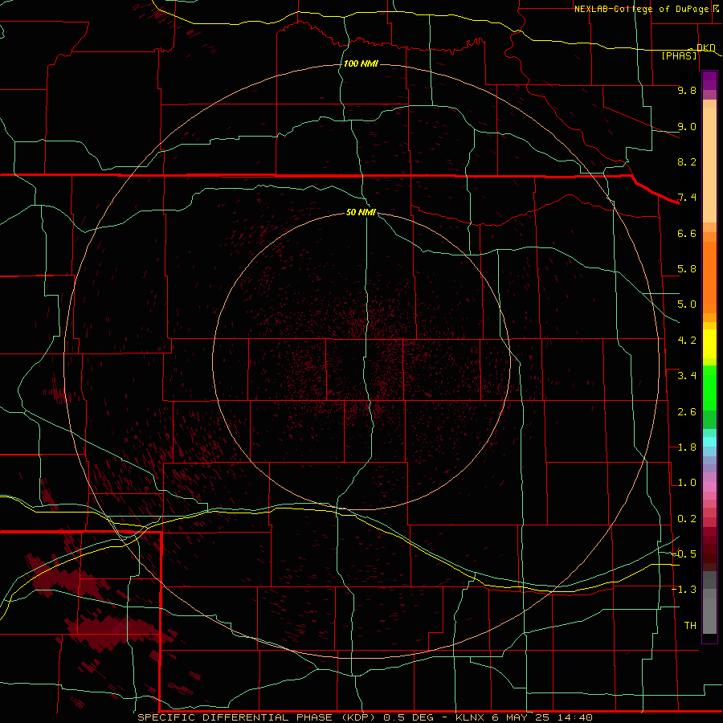Viewport: 723px width, 723px height.
Task: Click the KLNX 6 MAY 25 14:40 timestamp
Action: pyautogui.click(x=524, y=717)
